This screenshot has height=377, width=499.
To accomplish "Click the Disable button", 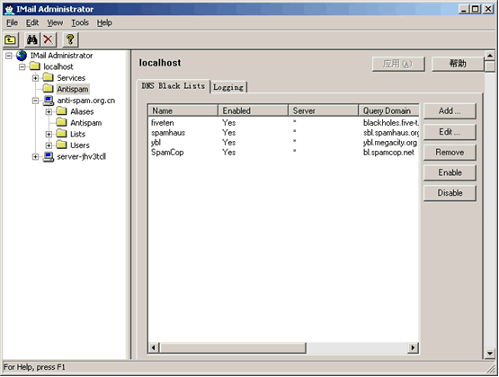I will (x=450, y=193).
